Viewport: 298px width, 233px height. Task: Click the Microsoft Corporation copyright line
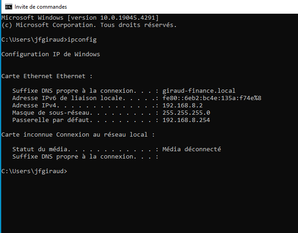(x=89, y=25)
